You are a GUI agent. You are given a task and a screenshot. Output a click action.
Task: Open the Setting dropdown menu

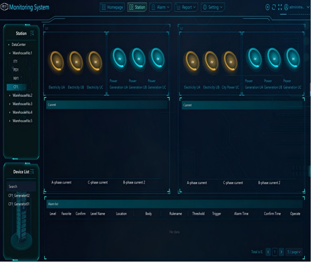click(213, 7)
